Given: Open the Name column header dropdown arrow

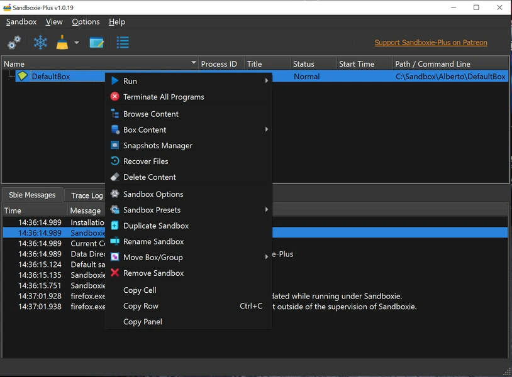Looking at the screenshot, I should point(193,63).
